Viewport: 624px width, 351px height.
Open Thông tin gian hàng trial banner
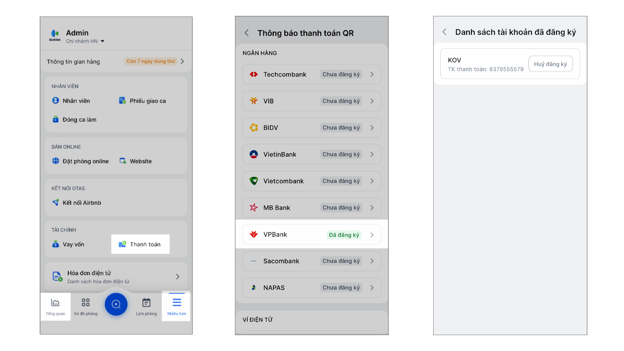click(x=116, y=61)
